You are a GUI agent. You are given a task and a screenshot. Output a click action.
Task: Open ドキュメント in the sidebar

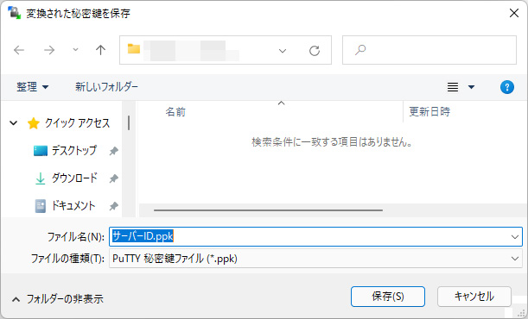point(73,205)
